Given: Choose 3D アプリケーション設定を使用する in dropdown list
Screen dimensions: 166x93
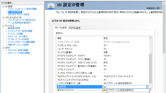Looking at the screenshot, I should tap(126, 90).
